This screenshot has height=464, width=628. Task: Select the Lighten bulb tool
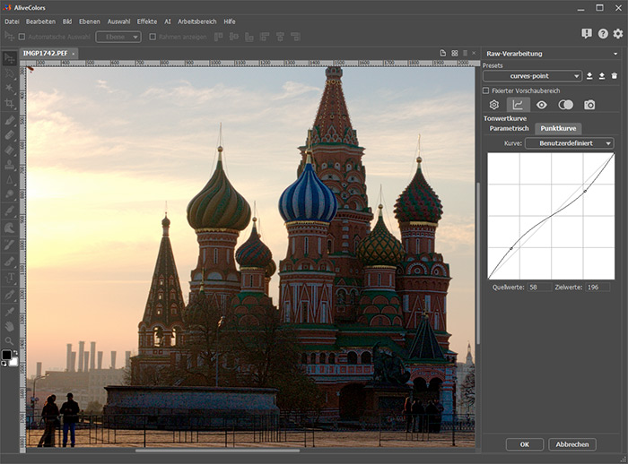(9, 194)
